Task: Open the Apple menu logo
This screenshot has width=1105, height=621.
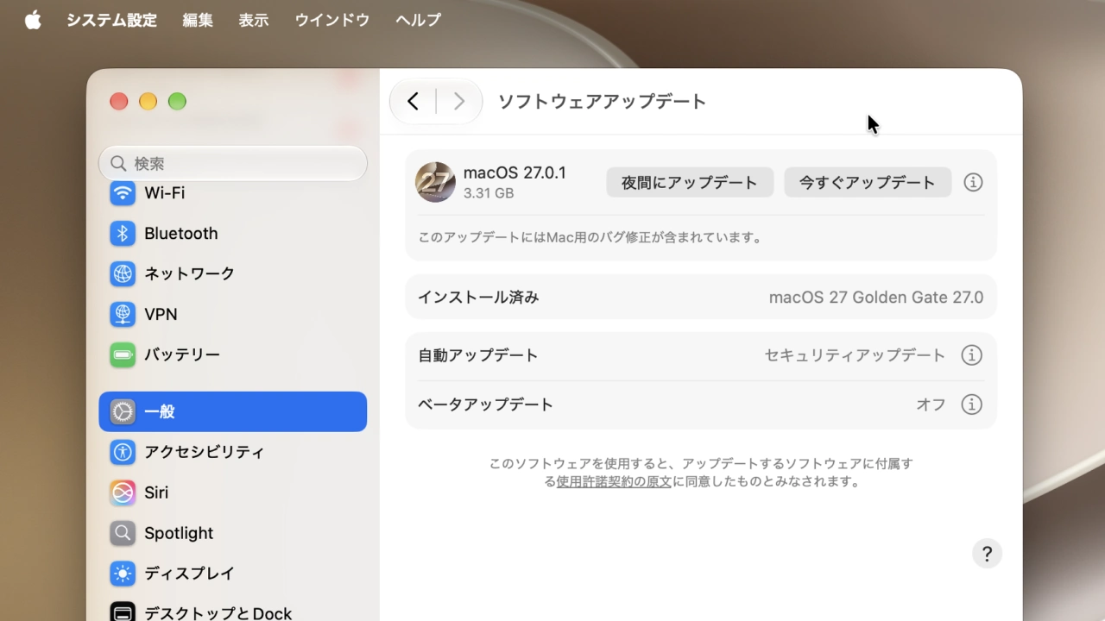Action: point(33,20)
